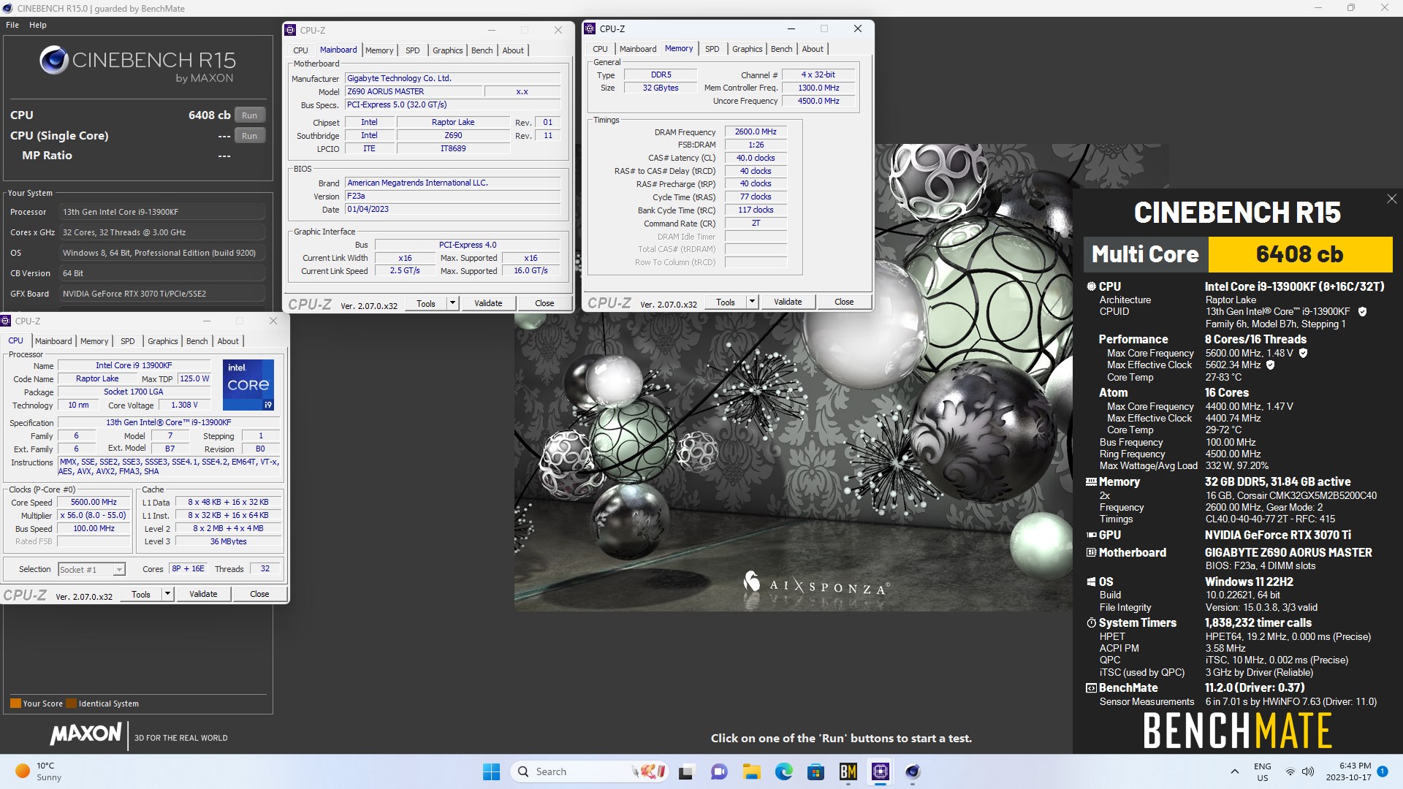Open File Explorer from the taskbar
Image resolution: width=1403 pixels, height=789 pixels.
pos(751,771)
